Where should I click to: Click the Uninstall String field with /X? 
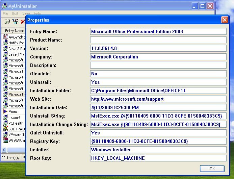pyautogui.click(x=158, y=116)
